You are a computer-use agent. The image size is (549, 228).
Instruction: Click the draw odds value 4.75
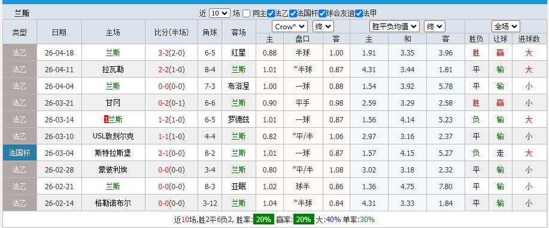click(x=407, y=186)
